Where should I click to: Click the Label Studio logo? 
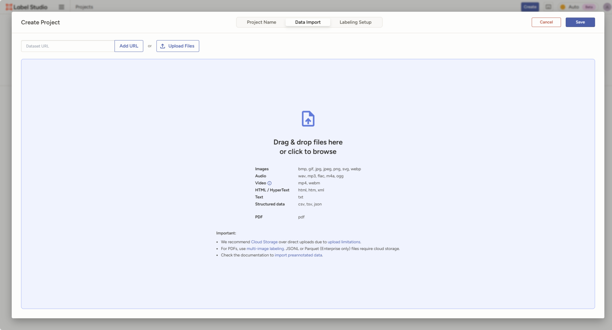point(27,7)
